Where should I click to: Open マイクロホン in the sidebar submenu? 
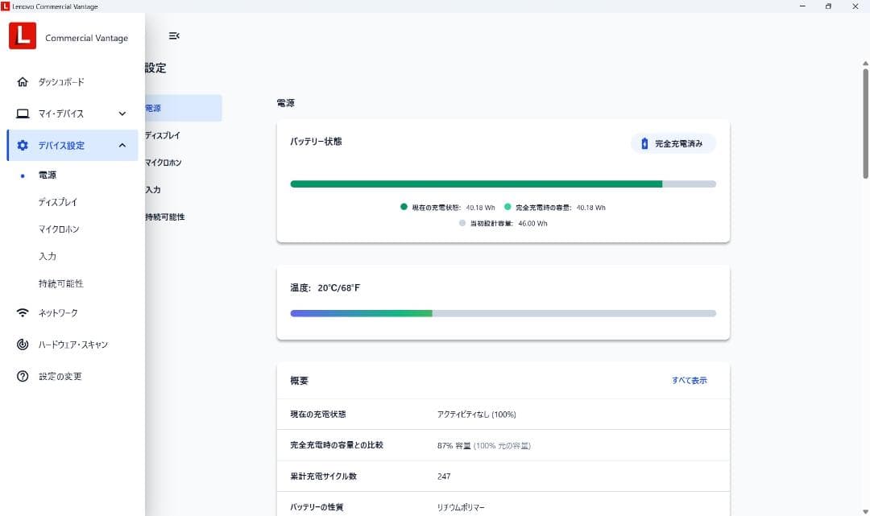(x=59, y=229)
